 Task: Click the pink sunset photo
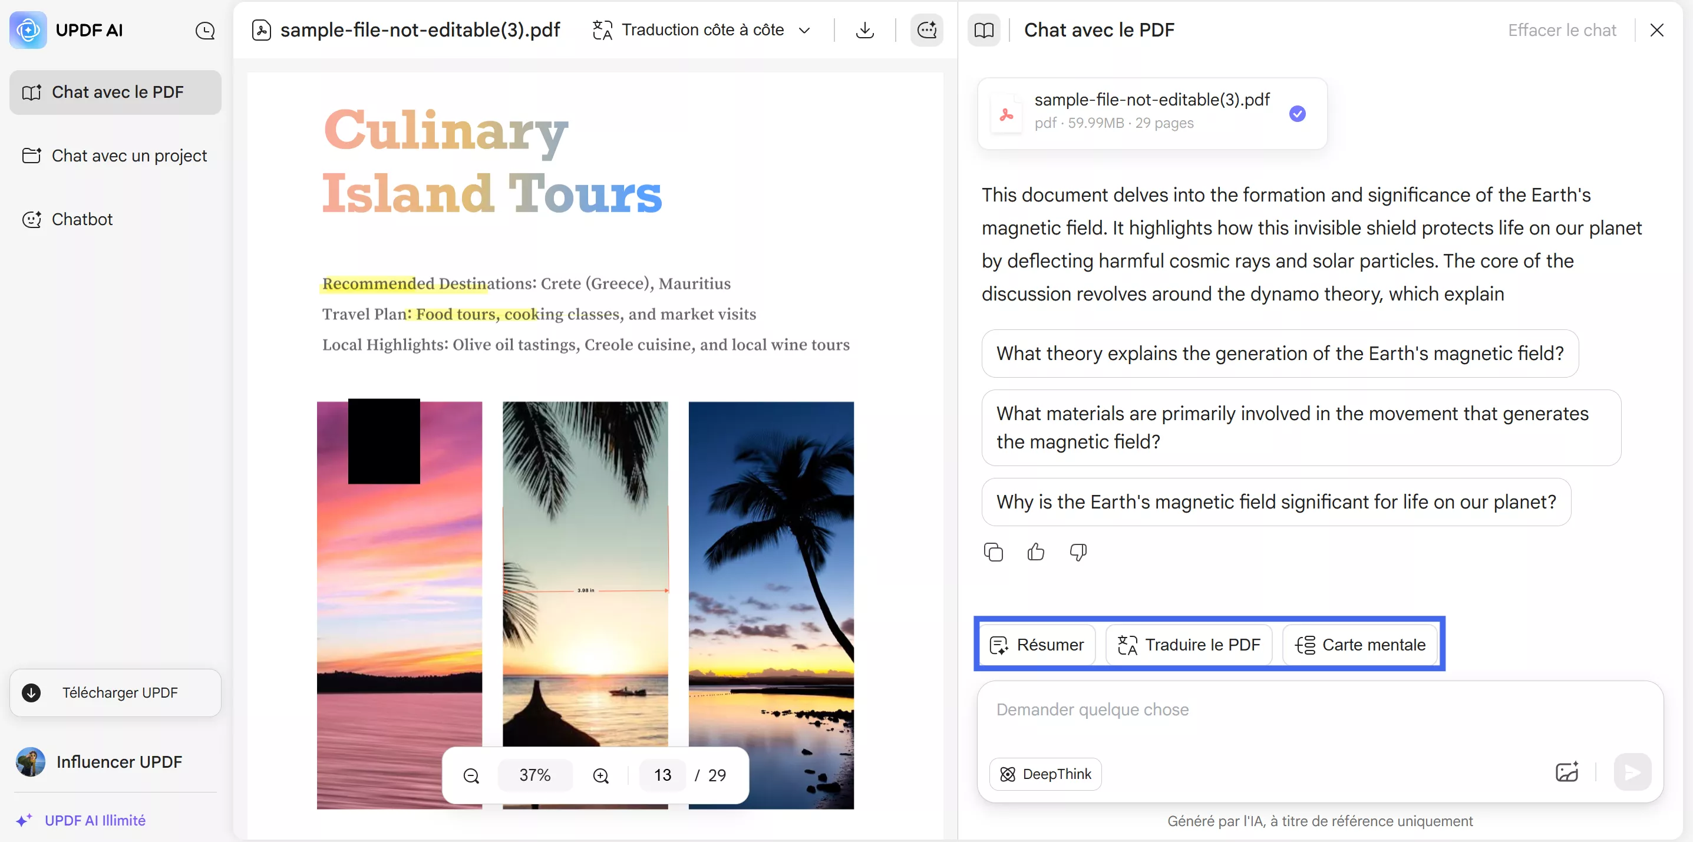(x=399, y=605)
